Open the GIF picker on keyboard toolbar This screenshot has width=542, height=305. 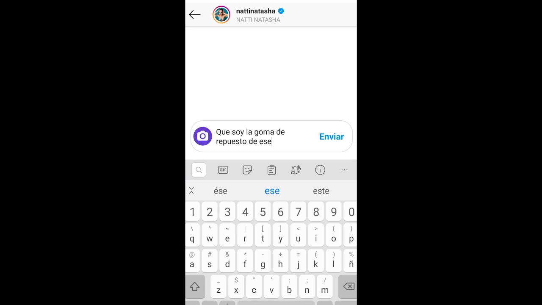(x=223, y=170)
